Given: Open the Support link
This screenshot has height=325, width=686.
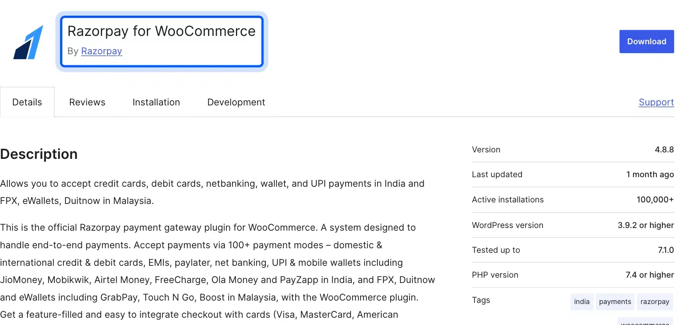Looking at the screenshot, I should pyautogui.click(x=656, y=102).
